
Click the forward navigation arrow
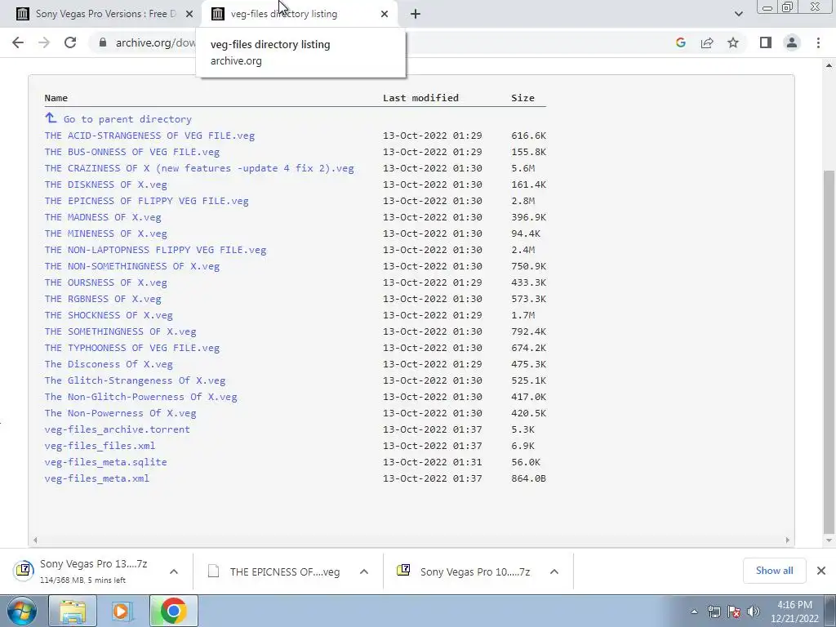tap(44, 42)
